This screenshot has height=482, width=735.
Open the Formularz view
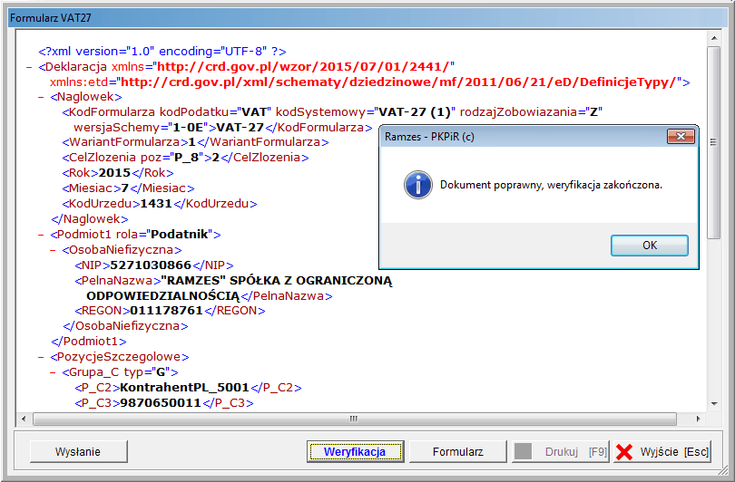(457, 451)
